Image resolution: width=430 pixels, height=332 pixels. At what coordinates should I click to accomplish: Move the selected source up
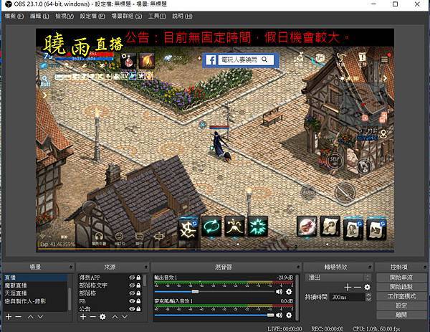[x=115, y=317]
